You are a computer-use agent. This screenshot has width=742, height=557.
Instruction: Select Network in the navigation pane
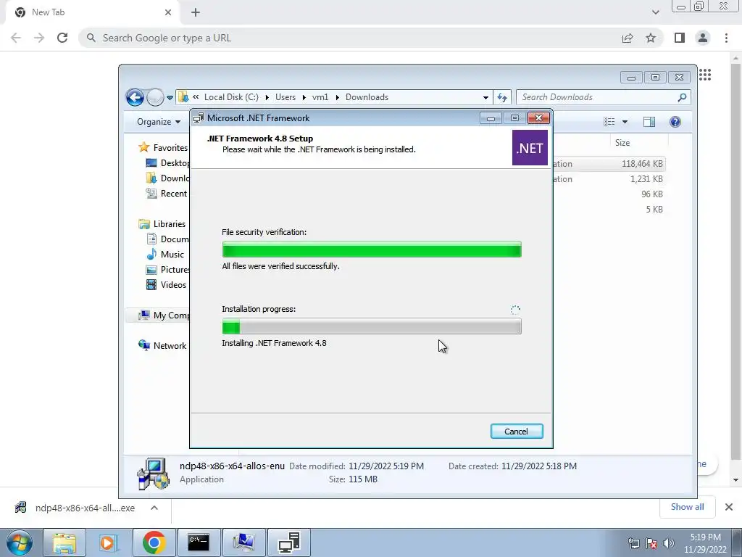(x=162, y=346)
